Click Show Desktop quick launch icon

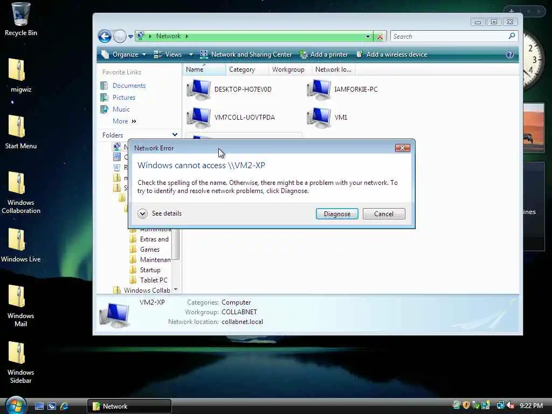click(39, 406)
